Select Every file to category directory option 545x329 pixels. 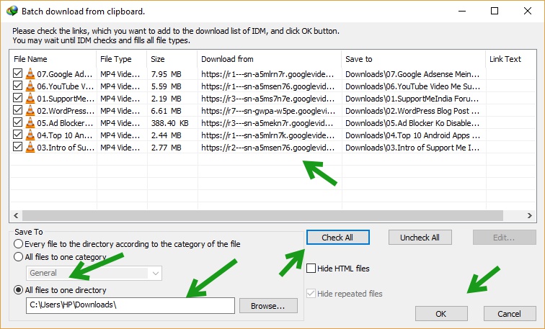click(x=19, y=244)
